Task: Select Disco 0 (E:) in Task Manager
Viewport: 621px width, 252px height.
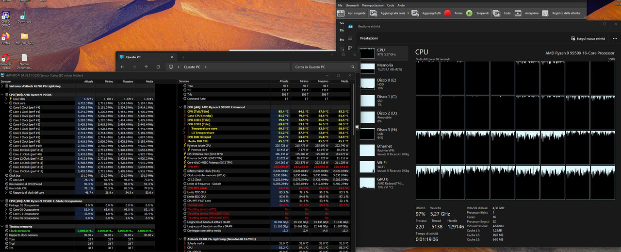Action: 385,84
